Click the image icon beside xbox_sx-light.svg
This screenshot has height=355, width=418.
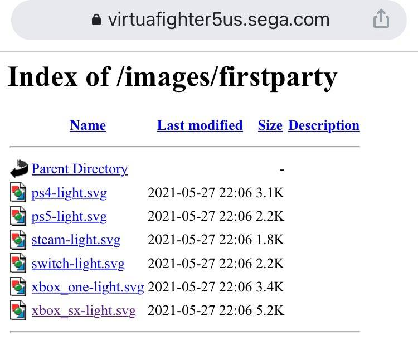point(18,311)
